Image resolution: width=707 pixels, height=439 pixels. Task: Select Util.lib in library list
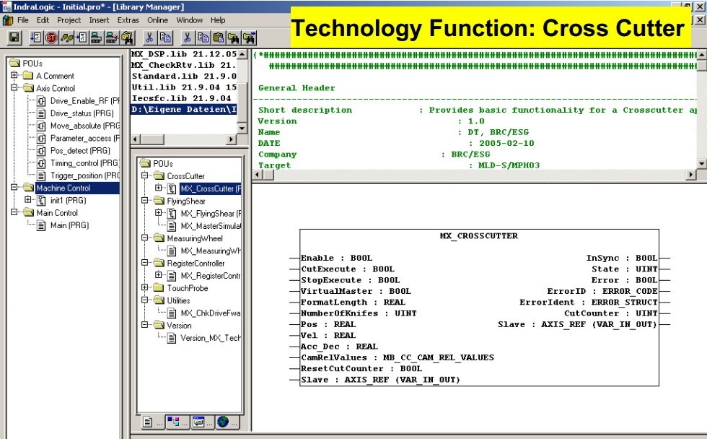point(183,87)
